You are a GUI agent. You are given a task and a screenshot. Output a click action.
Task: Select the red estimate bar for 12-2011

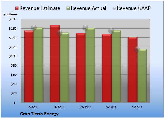pos(81,68)
